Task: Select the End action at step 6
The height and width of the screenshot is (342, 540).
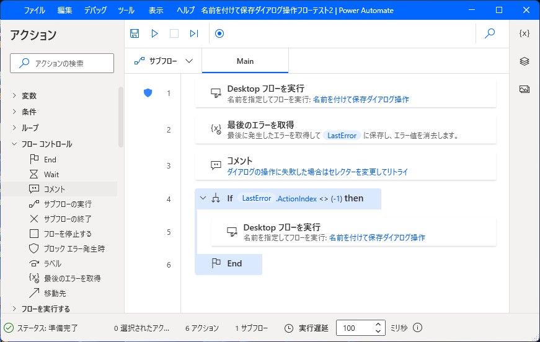Action: click(x=228, y=264)
